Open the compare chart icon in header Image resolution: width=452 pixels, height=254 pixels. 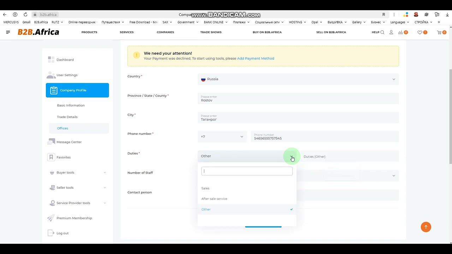point(400,32)
